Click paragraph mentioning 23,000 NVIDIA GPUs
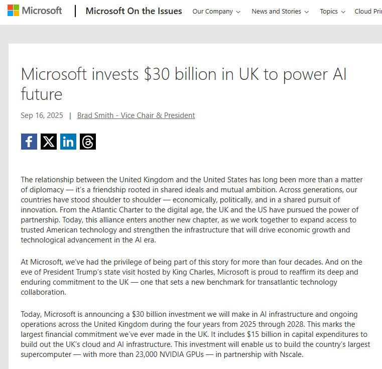 (191, 334)
